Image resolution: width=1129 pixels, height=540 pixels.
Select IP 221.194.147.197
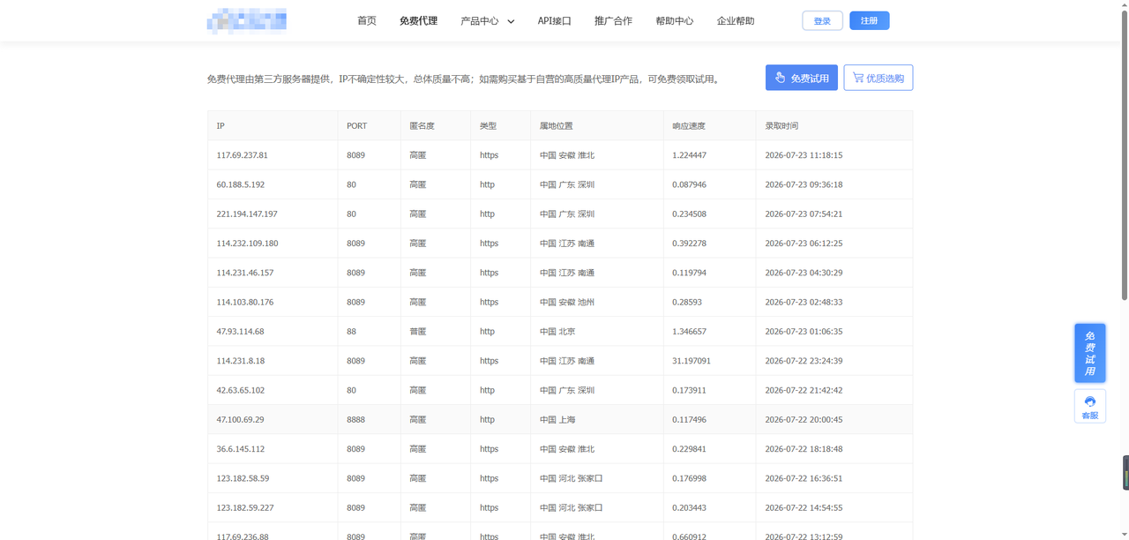(247, 214)
